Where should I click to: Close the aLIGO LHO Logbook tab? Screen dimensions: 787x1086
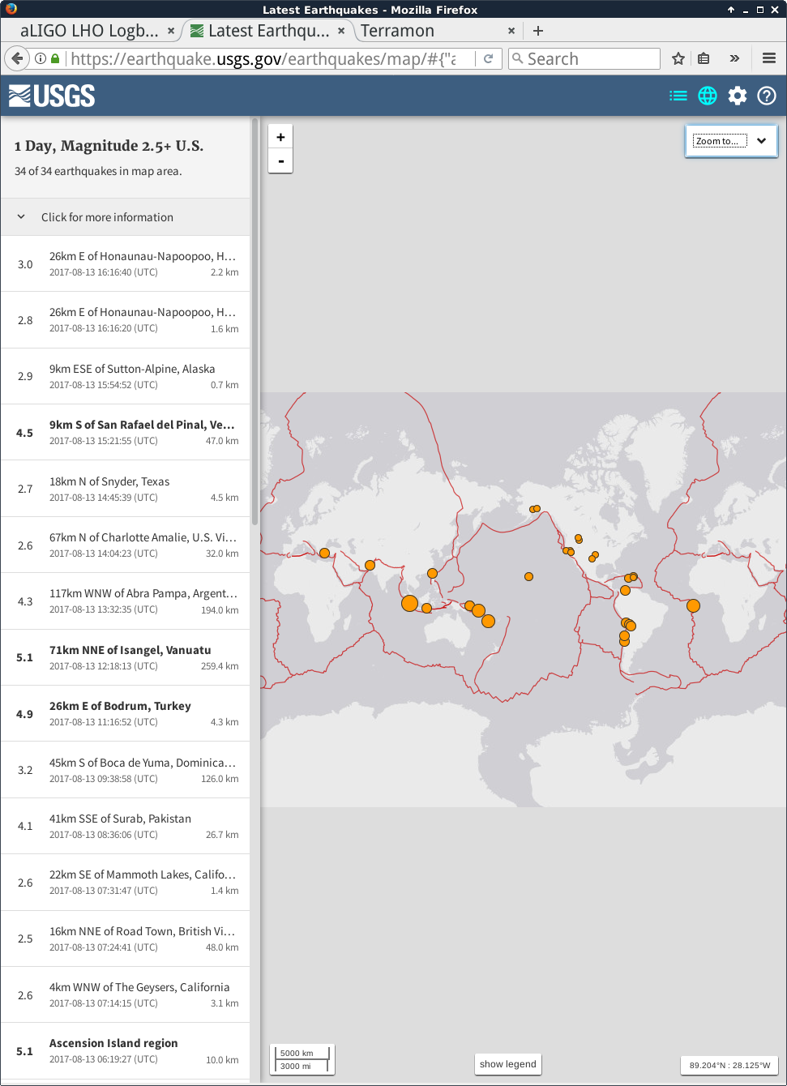[x=171, y=31]
